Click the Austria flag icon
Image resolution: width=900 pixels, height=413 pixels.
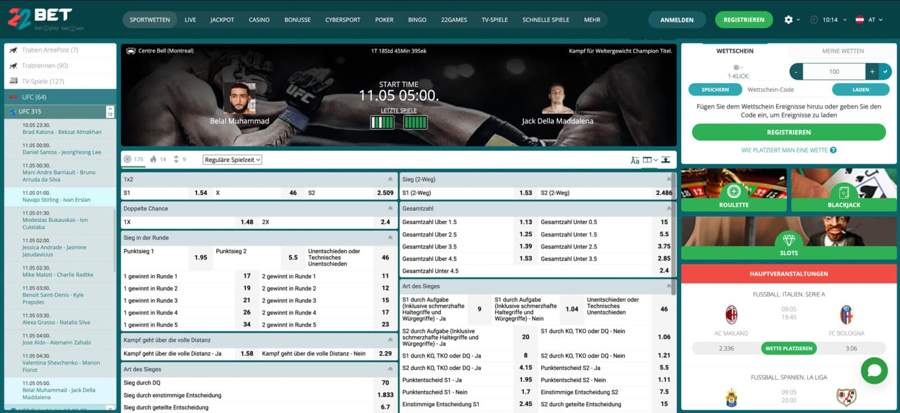(x=859, y=20)
